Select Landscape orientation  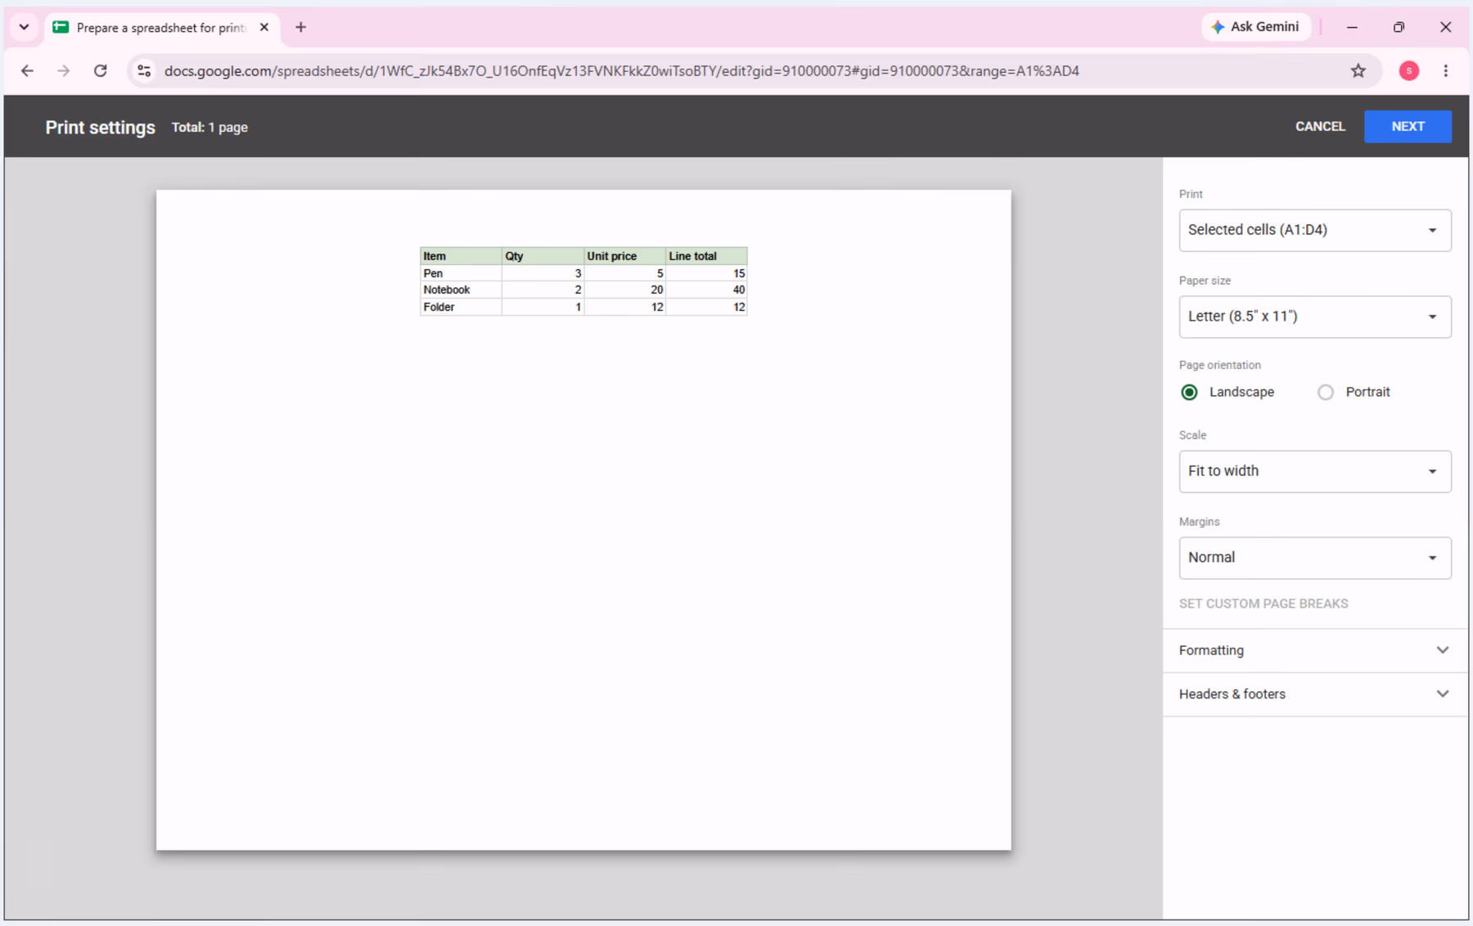(x=1189, y=392)
